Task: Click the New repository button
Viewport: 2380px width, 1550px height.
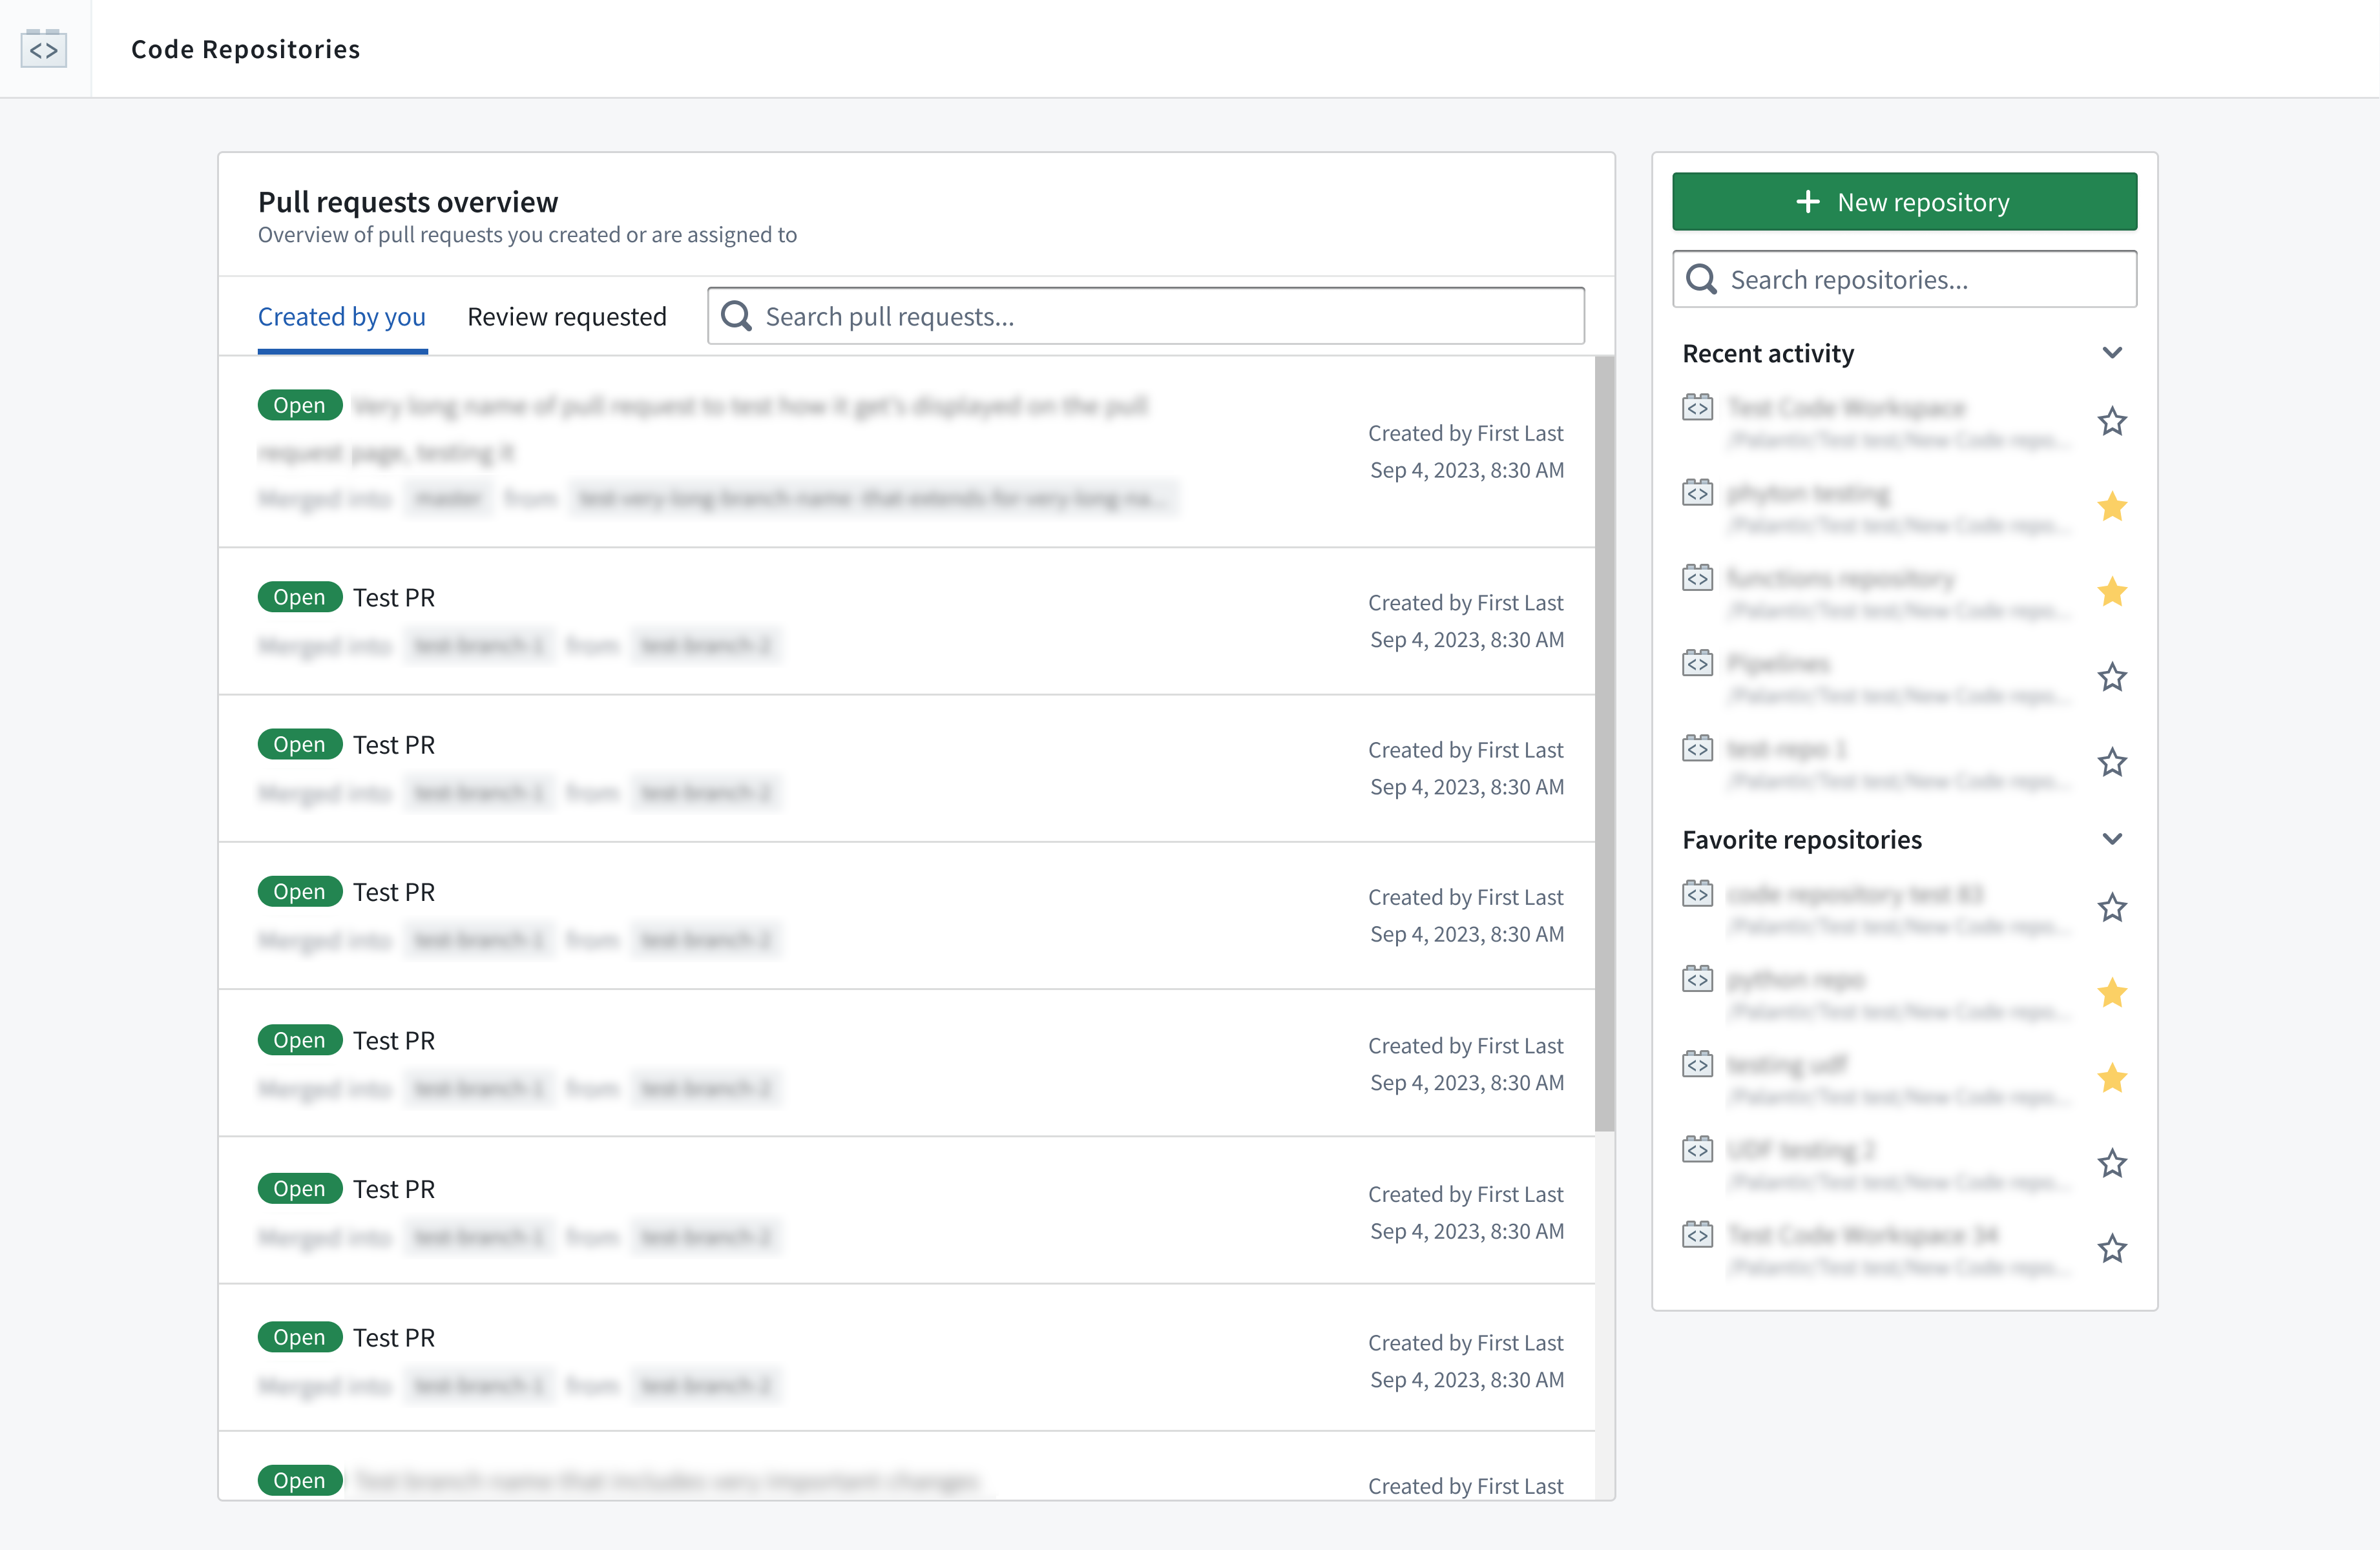Action: [x=1904, y=202]
